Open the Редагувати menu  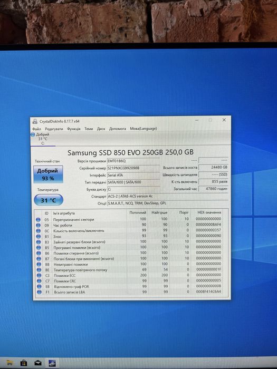(x=54, y=129)
